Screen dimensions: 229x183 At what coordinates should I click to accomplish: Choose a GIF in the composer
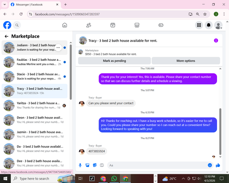click(102, 165)
